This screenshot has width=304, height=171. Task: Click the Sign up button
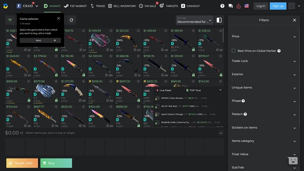point(278,6)
